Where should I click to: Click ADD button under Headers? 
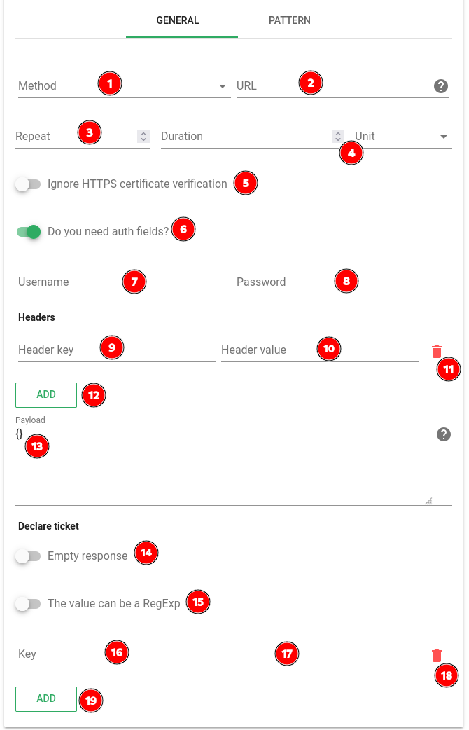click(46, 395)
